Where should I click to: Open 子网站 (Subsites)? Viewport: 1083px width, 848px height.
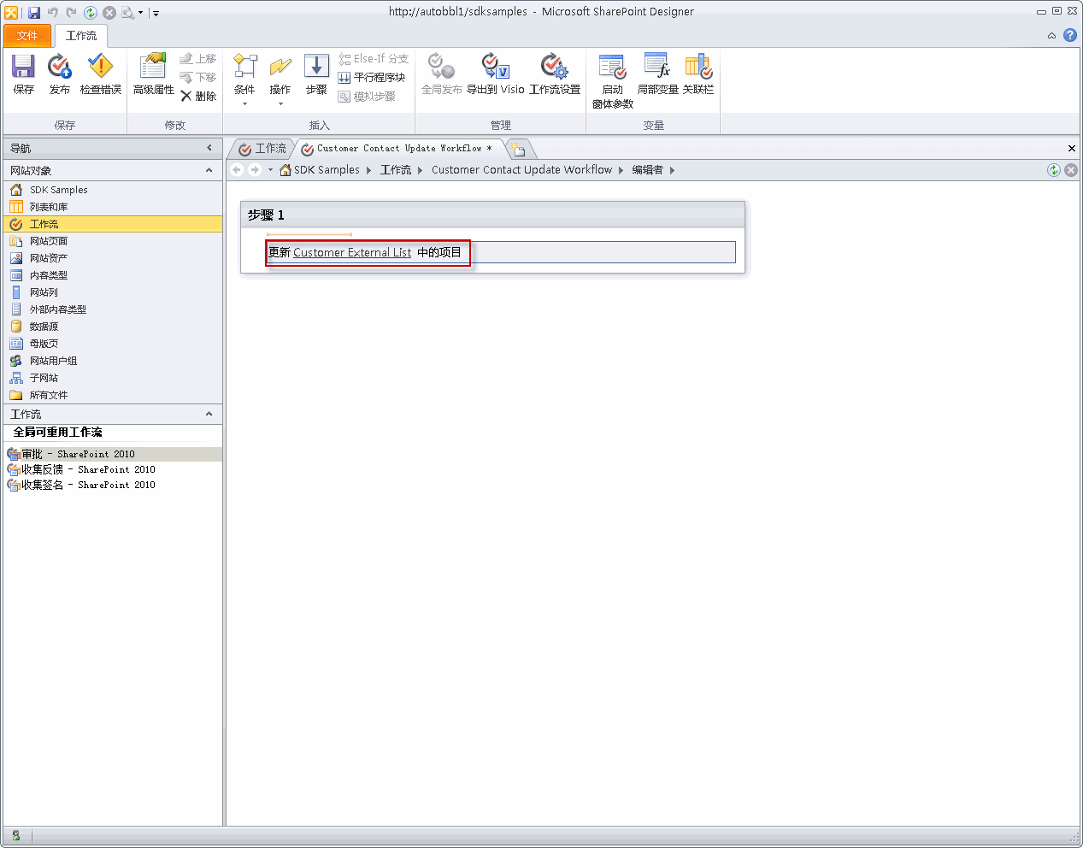tap(113, 378)
